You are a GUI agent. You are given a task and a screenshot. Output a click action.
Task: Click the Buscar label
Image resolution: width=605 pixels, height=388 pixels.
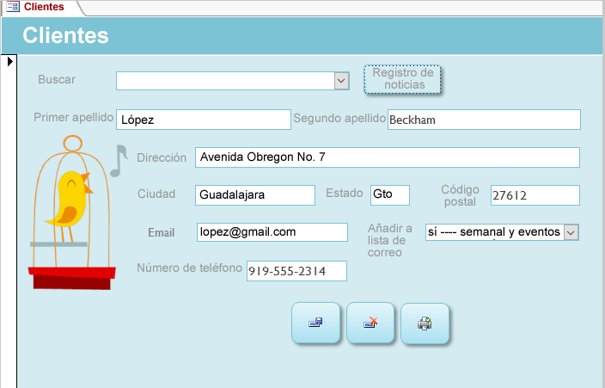(x=57, y=79)
